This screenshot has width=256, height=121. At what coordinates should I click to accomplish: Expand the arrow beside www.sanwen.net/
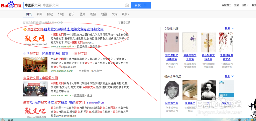[x=73, y=47]
